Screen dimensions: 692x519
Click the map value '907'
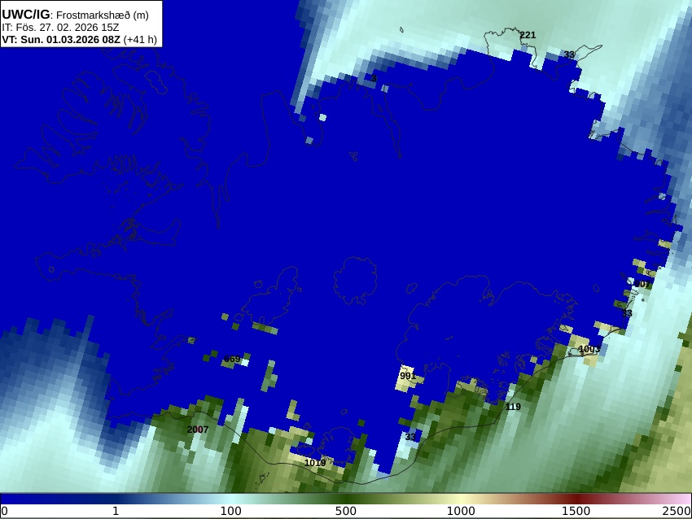click(x=642, y=285)
